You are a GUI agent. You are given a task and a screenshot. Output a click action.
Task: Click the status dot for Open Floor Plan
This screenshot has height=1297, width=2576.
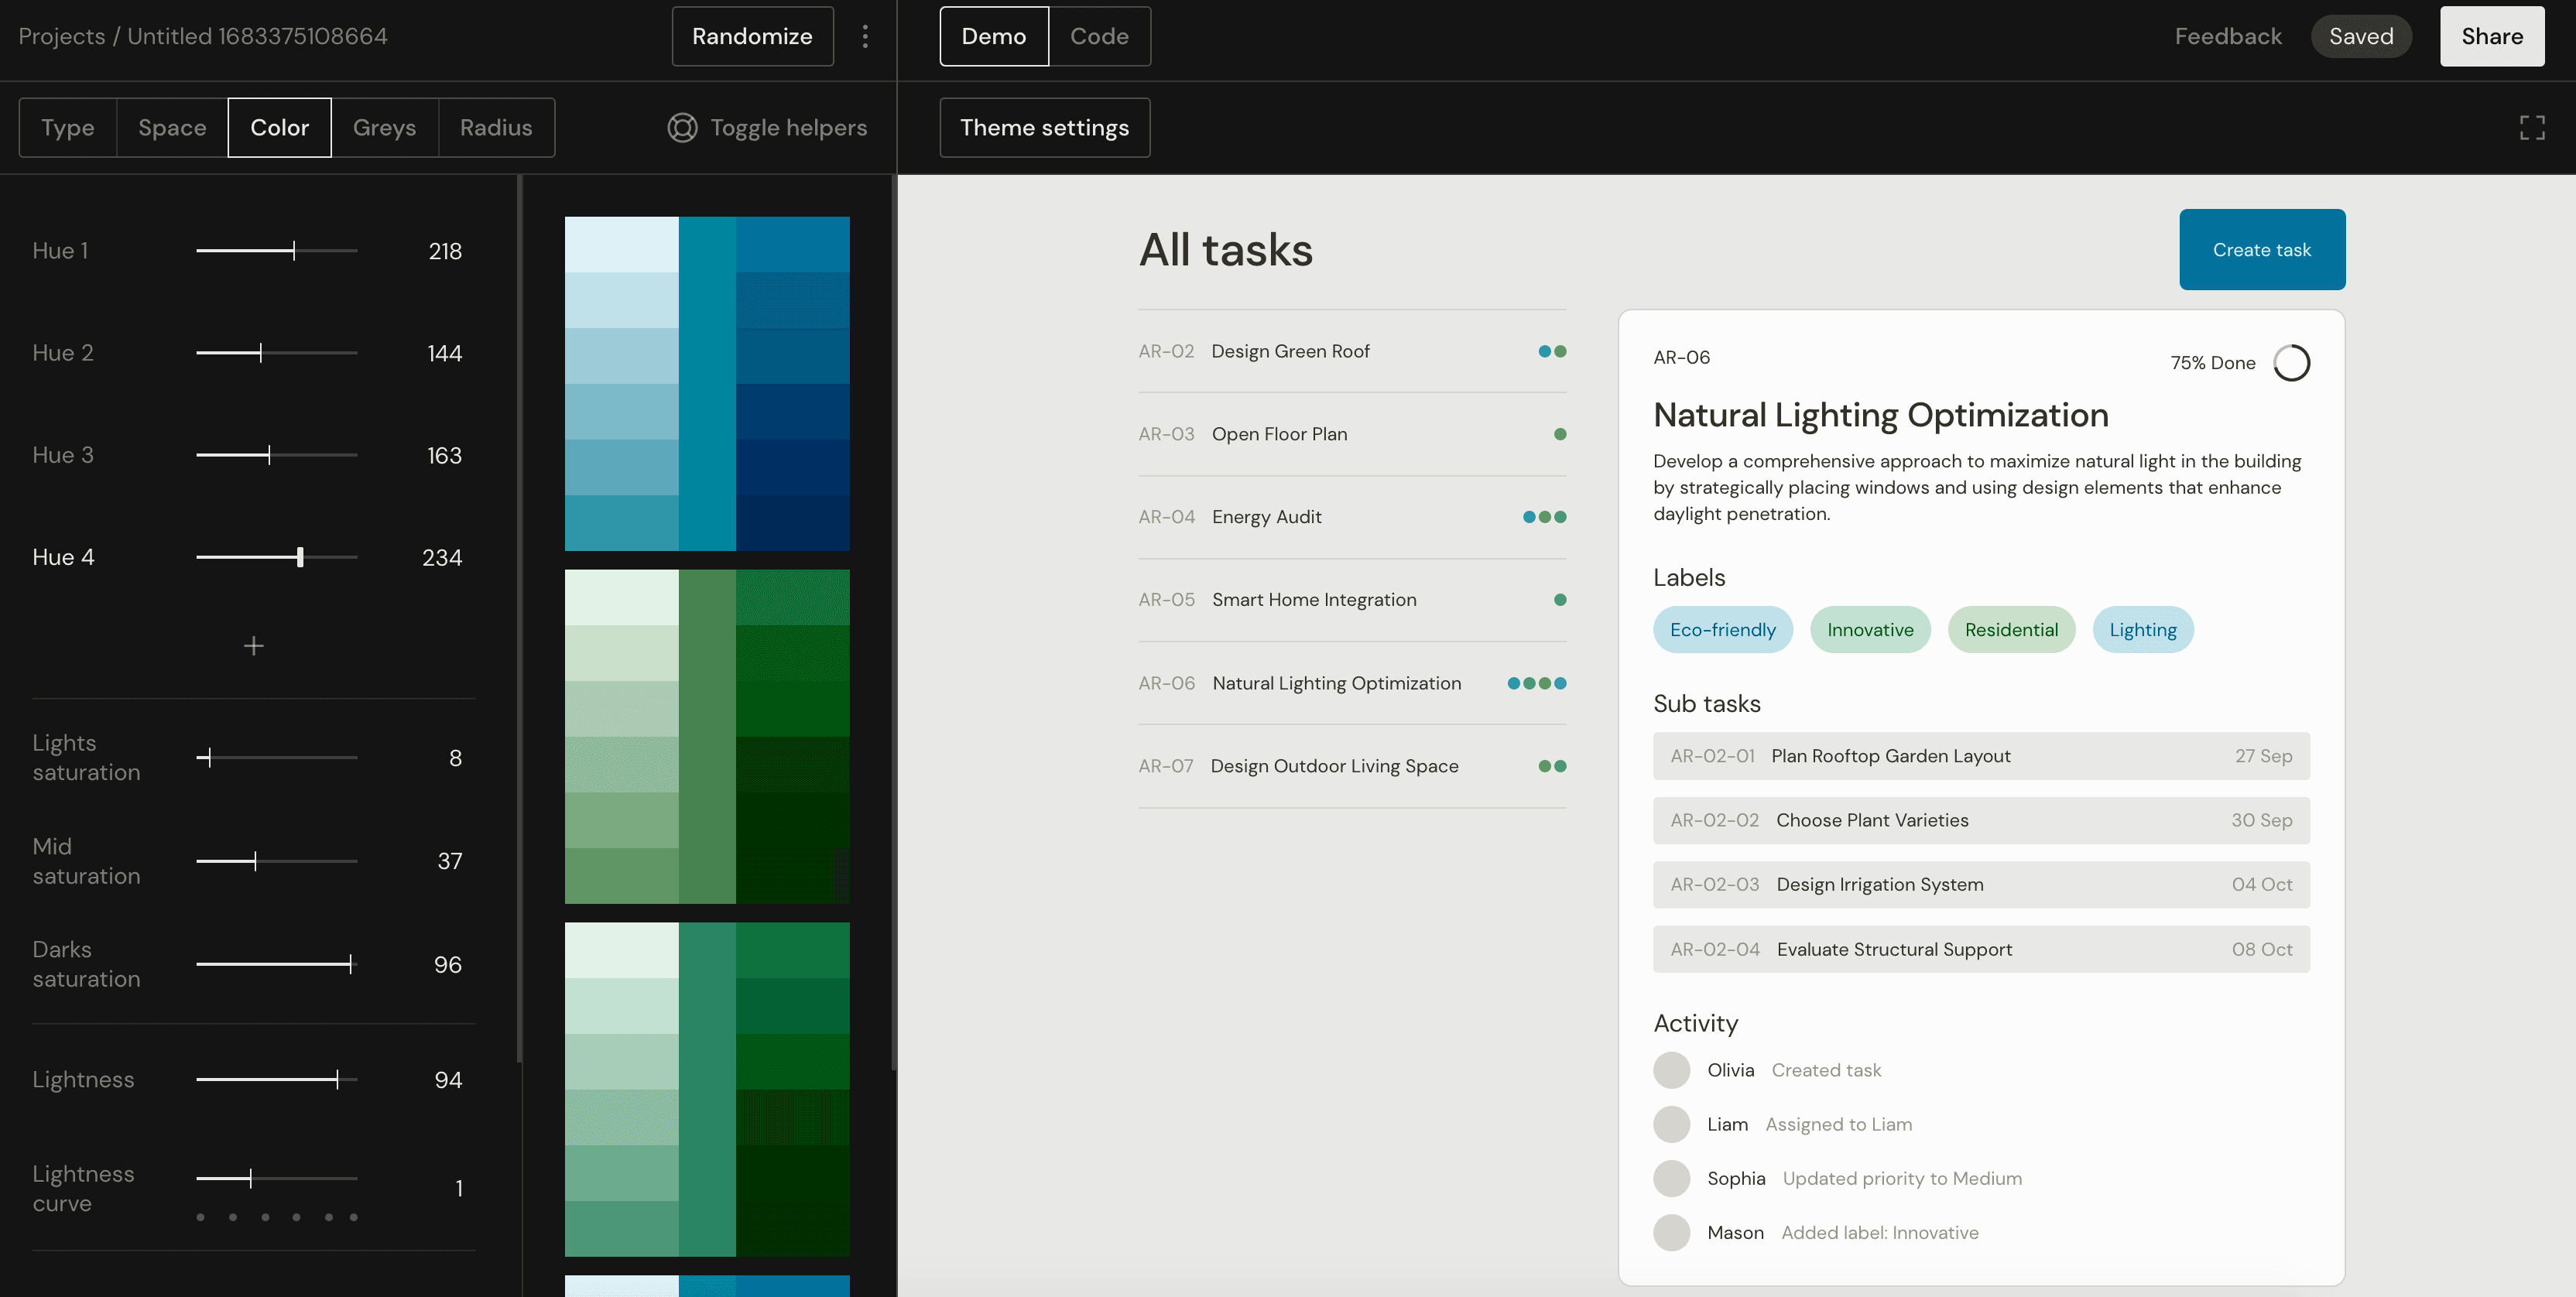pyautogui.click(x=1560, y=434)
